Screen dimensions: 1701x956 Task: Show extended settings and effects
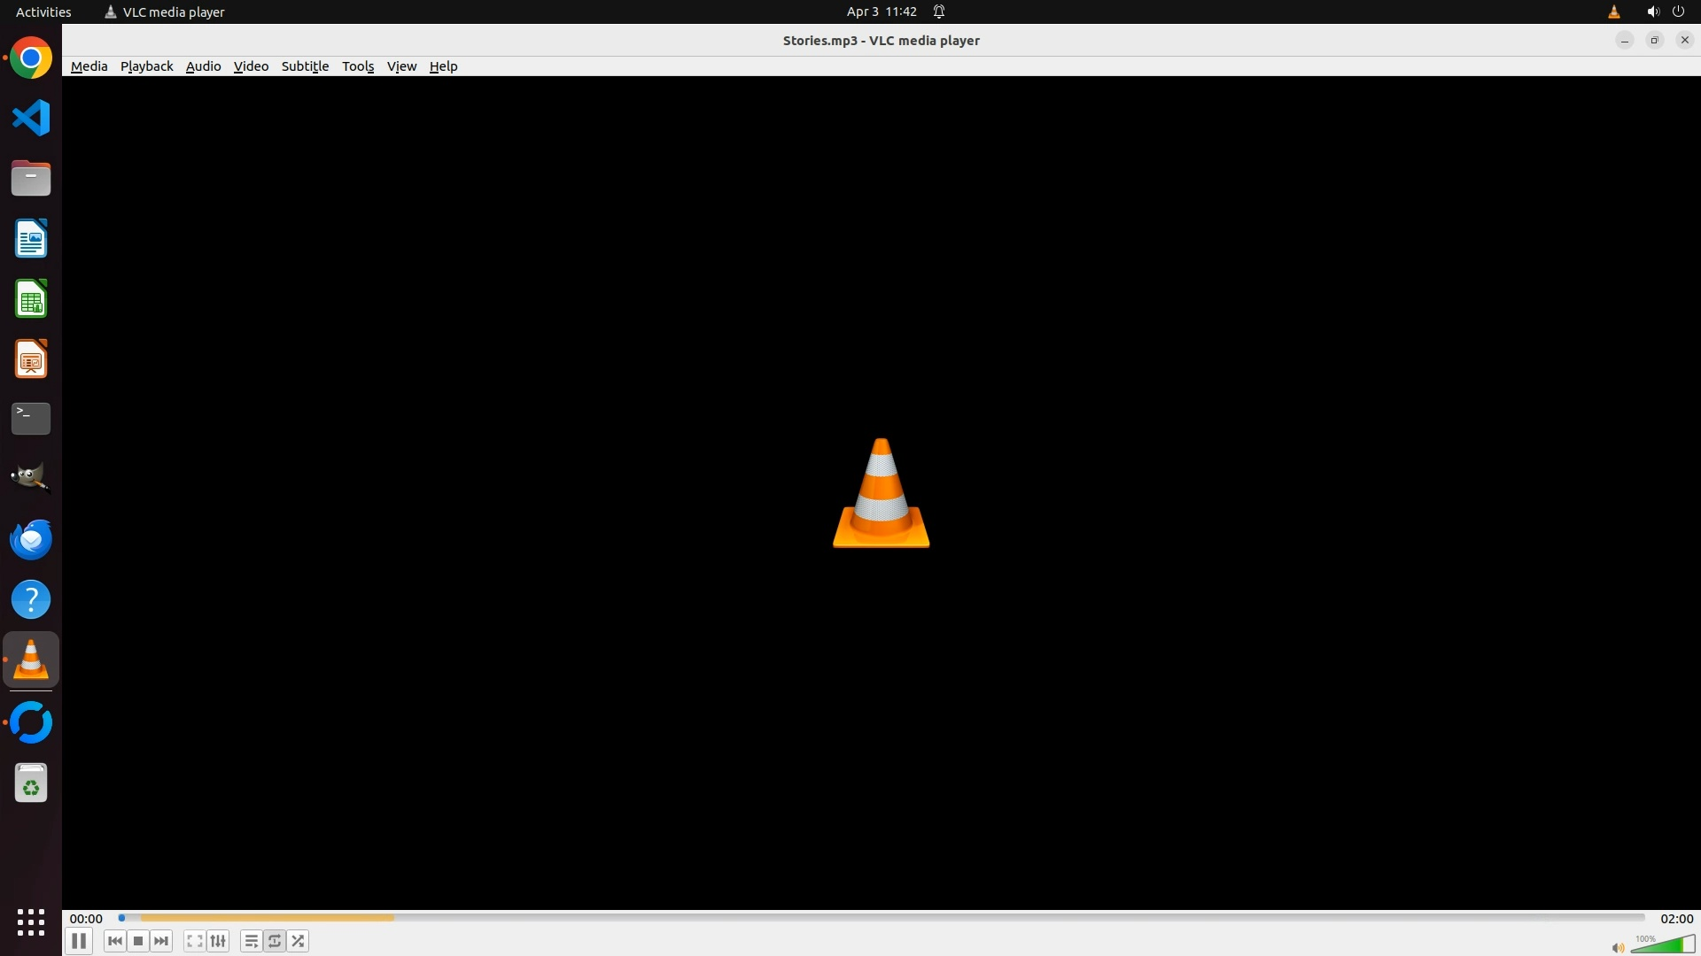click(x=218, y=941)
